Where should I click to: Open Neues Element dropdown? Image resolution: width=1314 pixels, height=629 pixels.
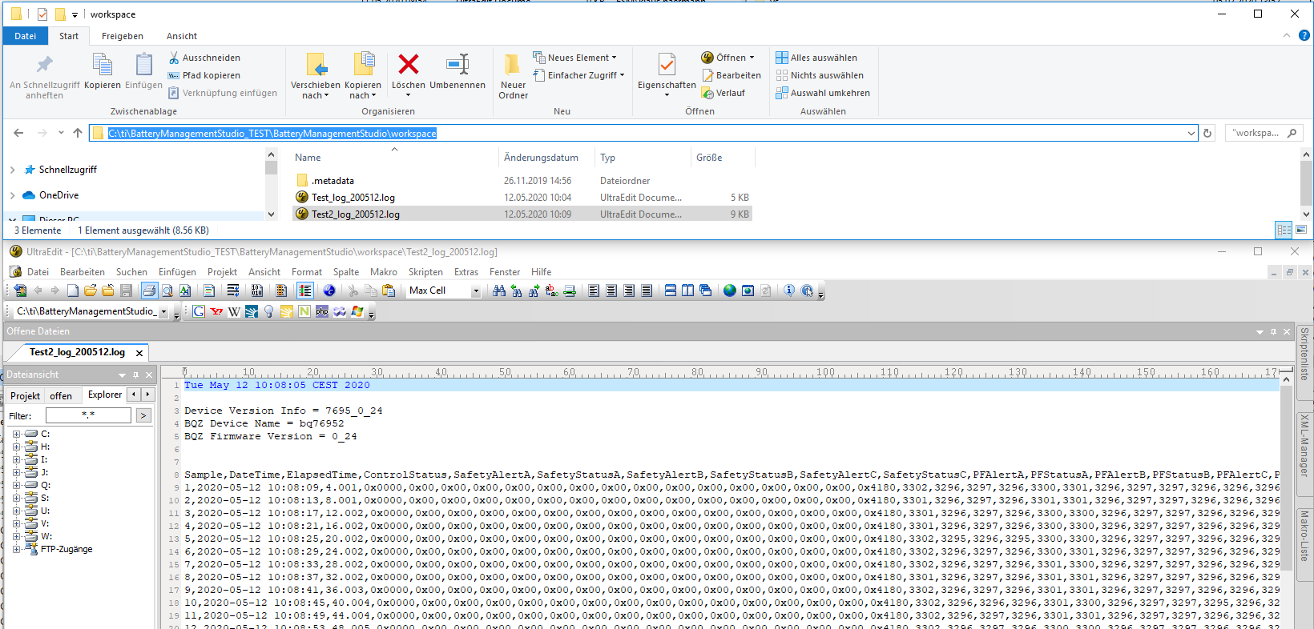coord(574,58)
